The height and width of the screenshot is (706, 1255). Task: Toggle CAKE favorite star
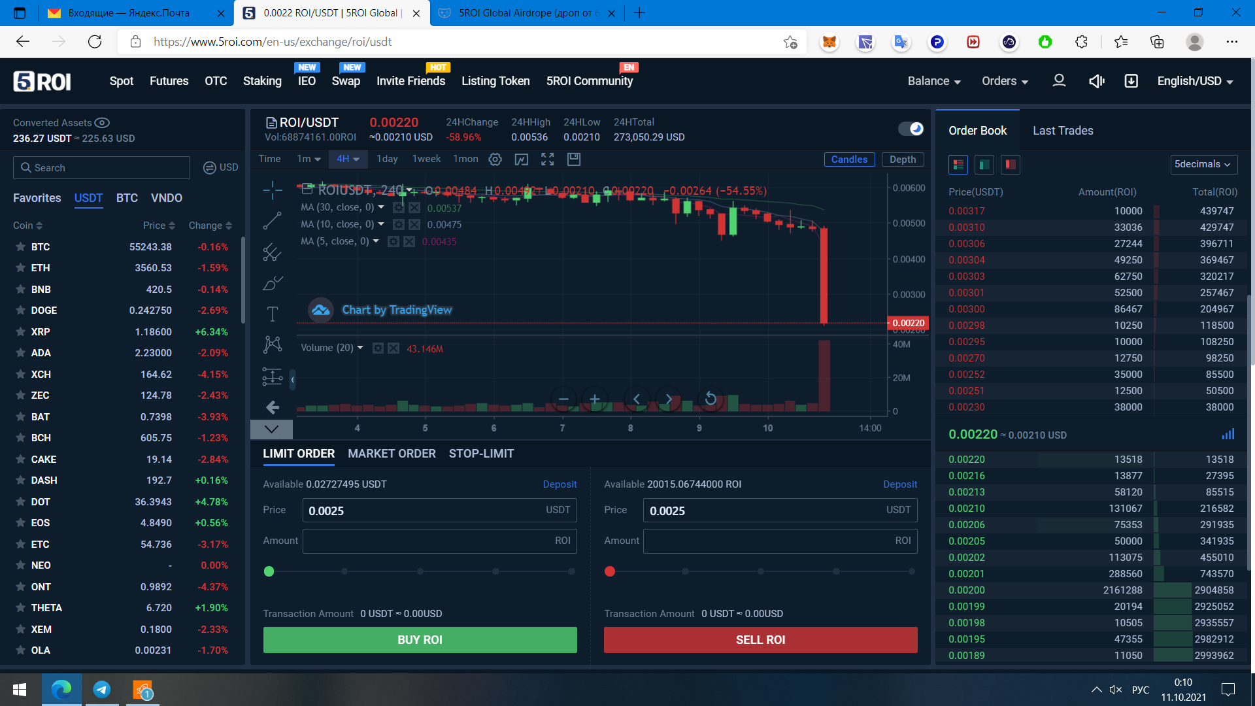pos(20,460)
